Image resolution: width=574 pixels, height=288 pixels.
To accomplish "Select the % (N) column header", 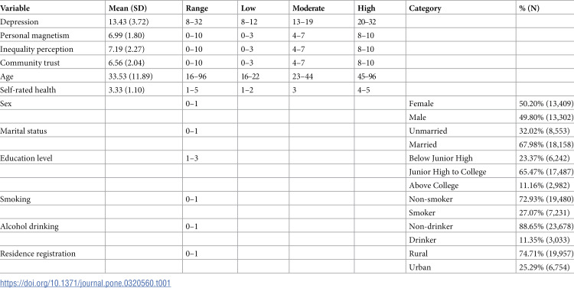I will click(x=530, y=8).
